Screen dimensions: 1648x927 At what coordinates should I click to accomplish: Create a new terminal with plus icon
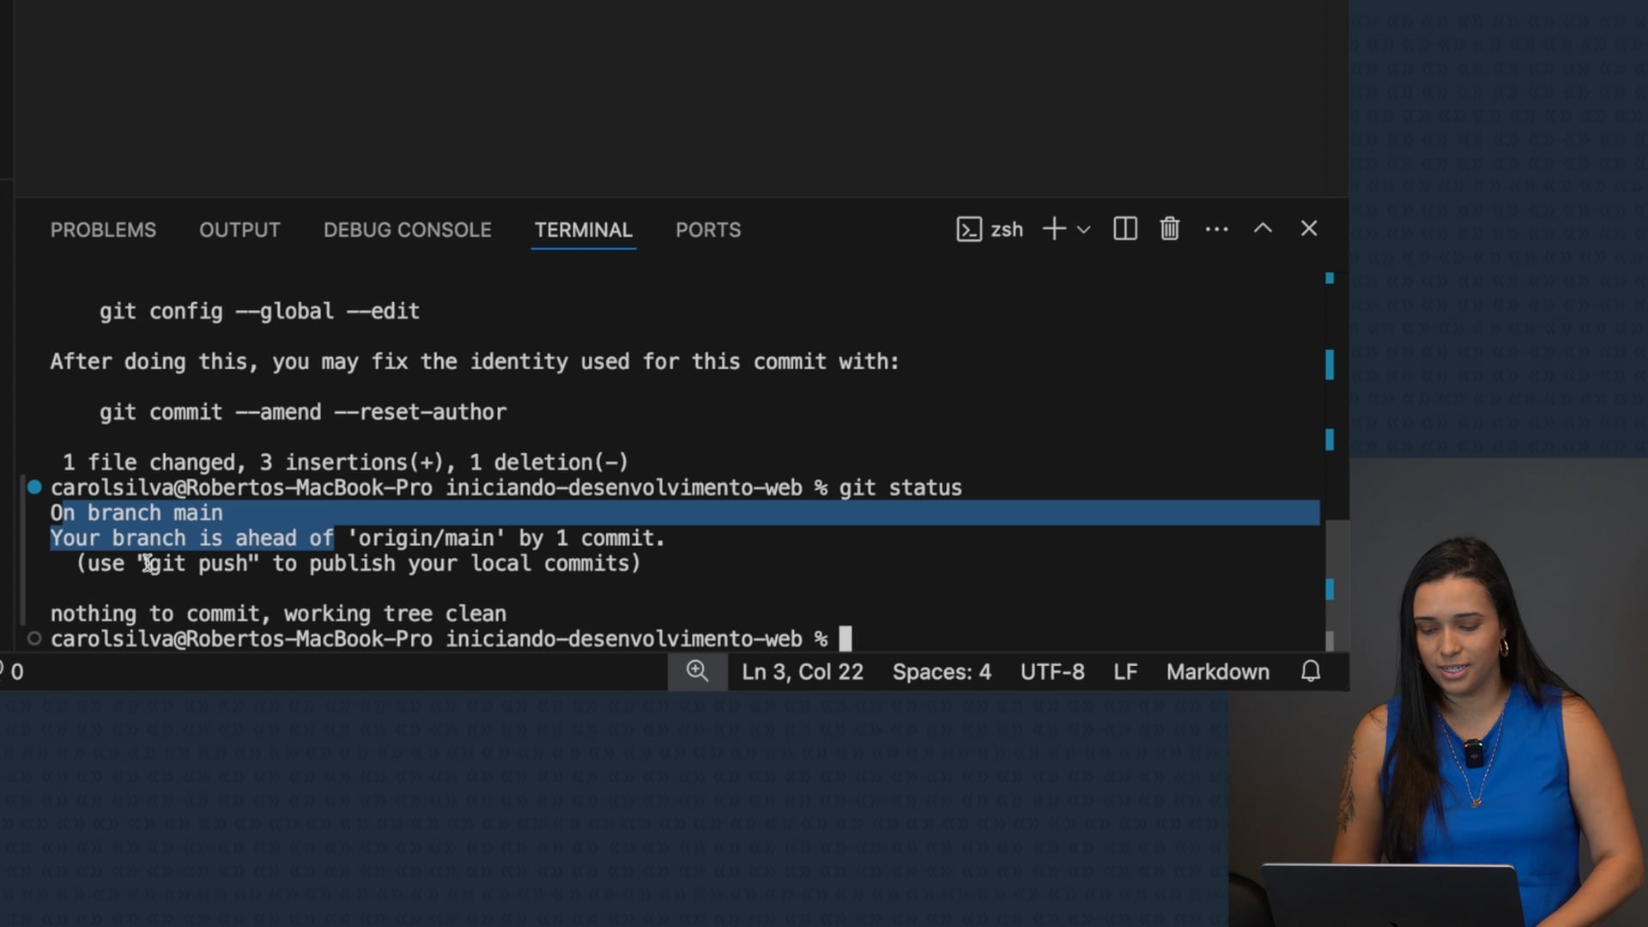[1054, 229]
